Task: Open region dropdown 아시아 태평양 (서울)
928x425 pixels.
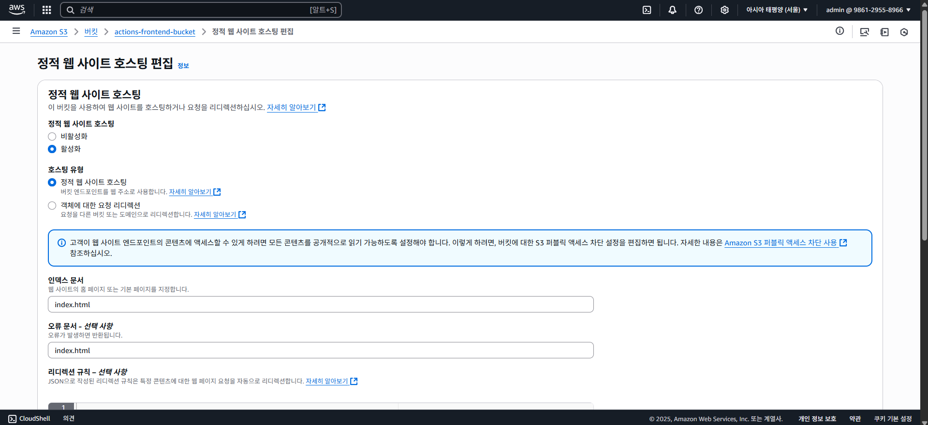Action: pyautogui.click(x=777, y=10)
